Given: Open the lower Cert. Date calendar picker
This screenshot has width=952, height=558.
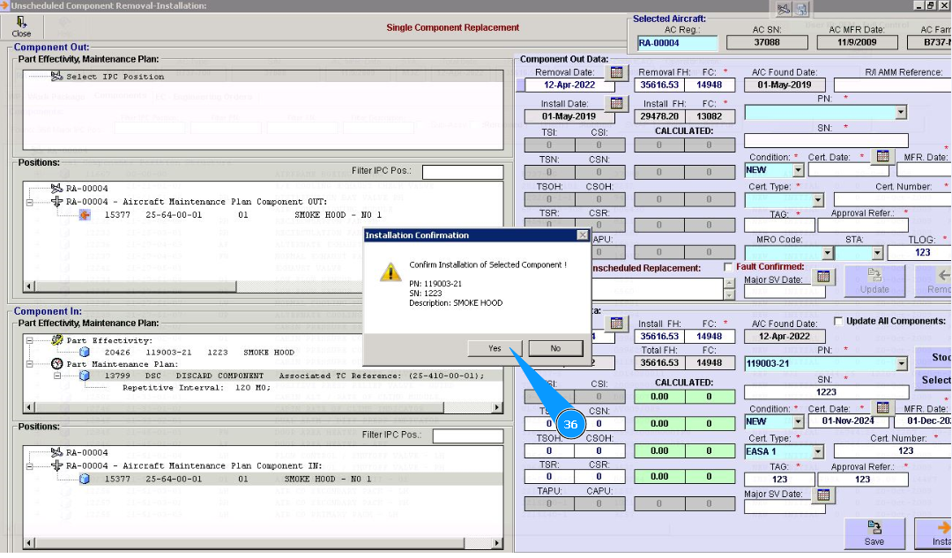Looking at the screenshot, I should point(882,407).
